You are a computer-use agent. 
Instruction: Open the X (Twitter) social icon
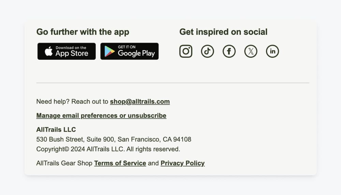pos(251,51)
